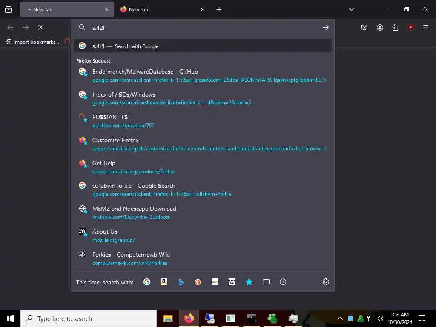This screenshot has width=436, height=327.
Task: Click the address bar text s.42l
Action: (98, 28)
